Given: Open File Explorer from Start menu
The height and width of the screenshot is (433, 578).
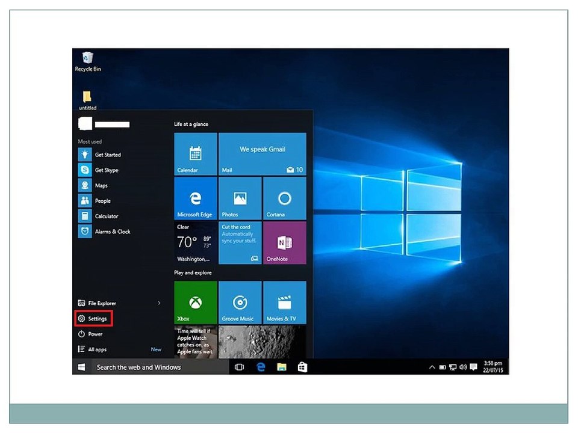Looking at the screenshot, I should (97, 303).
